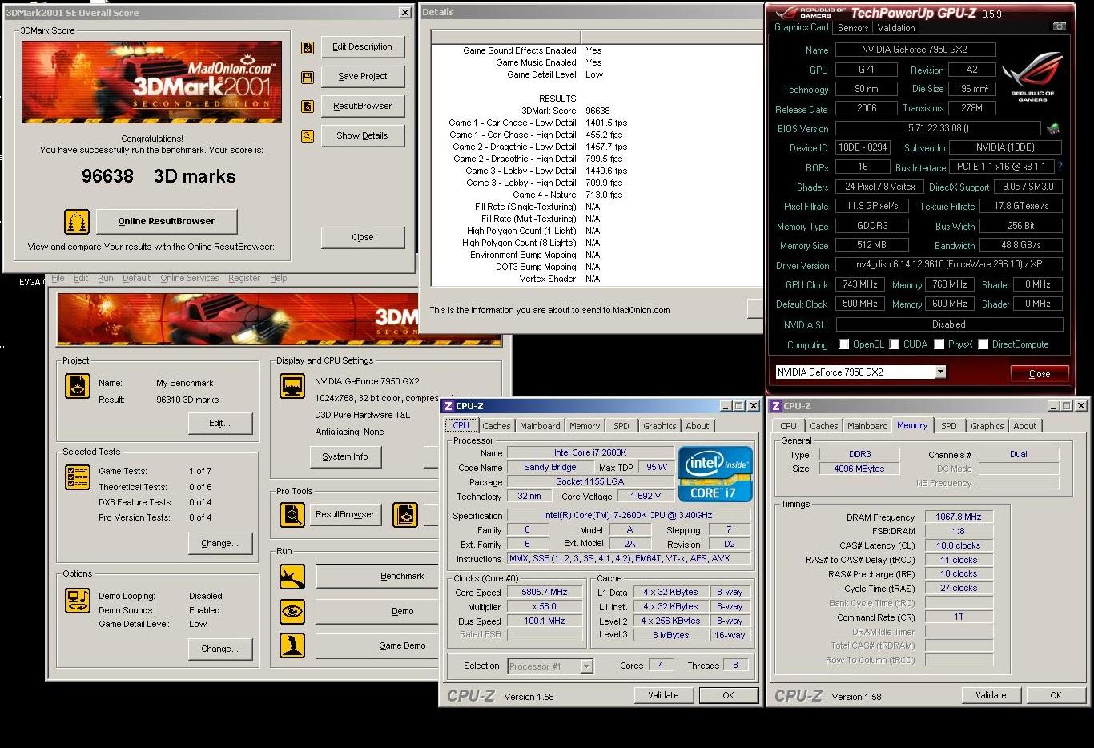Toggle the PhysX checkbox in GPU-Z

939,344
